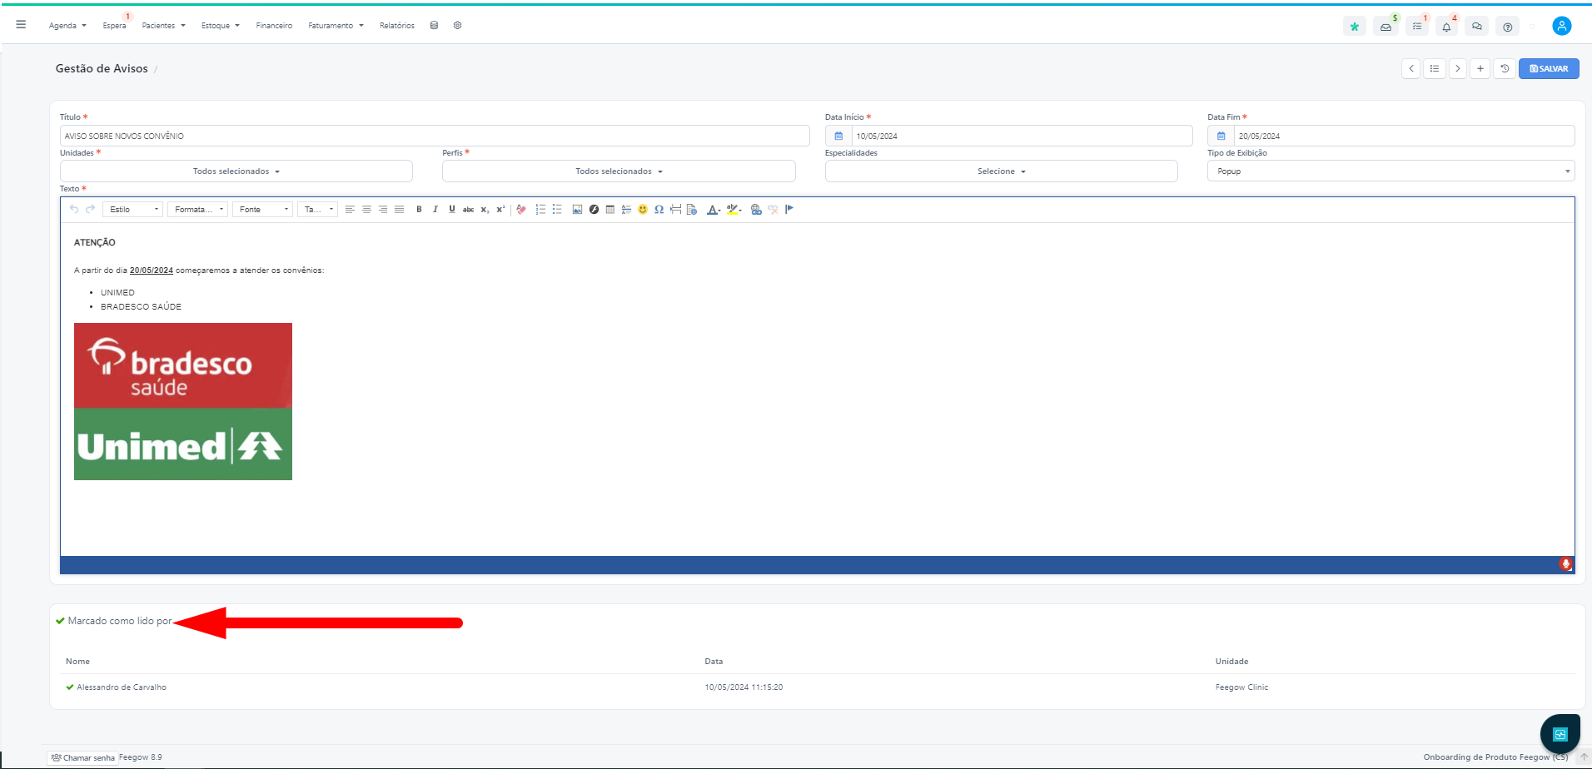This screenshot has height=769, width=1592.
Task: Open the Tipo de Exibição Popup dropdown
Action: (x=1391, y=171)
